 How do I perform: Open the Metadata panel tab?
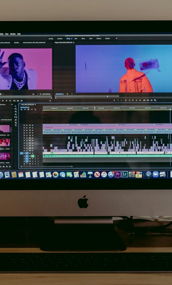click(16, 42)
